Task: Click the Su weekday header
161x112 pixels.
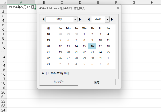Action: click(60, 28)
